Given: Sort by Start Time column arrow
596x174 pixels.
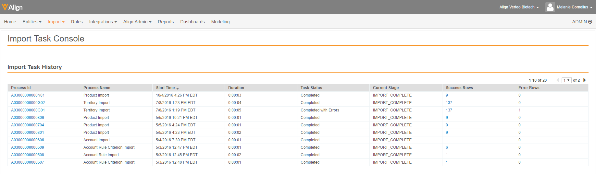Looking at the screenshot, I should point(178,88).
